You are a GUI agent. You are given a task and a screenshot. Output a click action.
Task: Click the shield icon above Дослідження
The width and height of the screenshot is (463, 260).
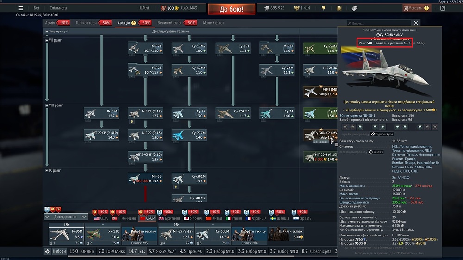(x=47, y=210)
